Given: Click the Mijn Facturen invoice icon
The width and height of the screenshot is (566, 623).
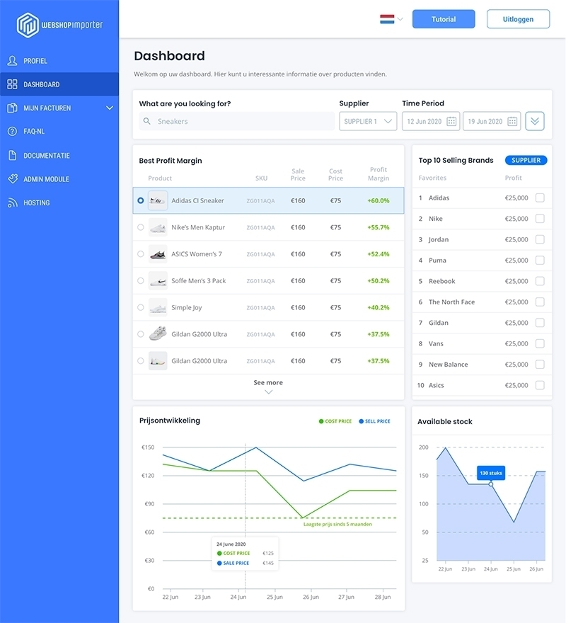Looking at the screenshot, I should click(12, 108).
